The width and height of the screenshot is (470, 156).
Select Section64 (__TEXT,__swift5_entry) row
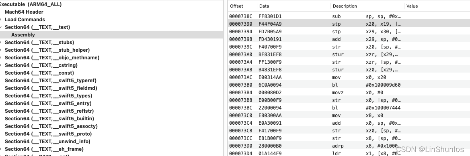(48, 103)
